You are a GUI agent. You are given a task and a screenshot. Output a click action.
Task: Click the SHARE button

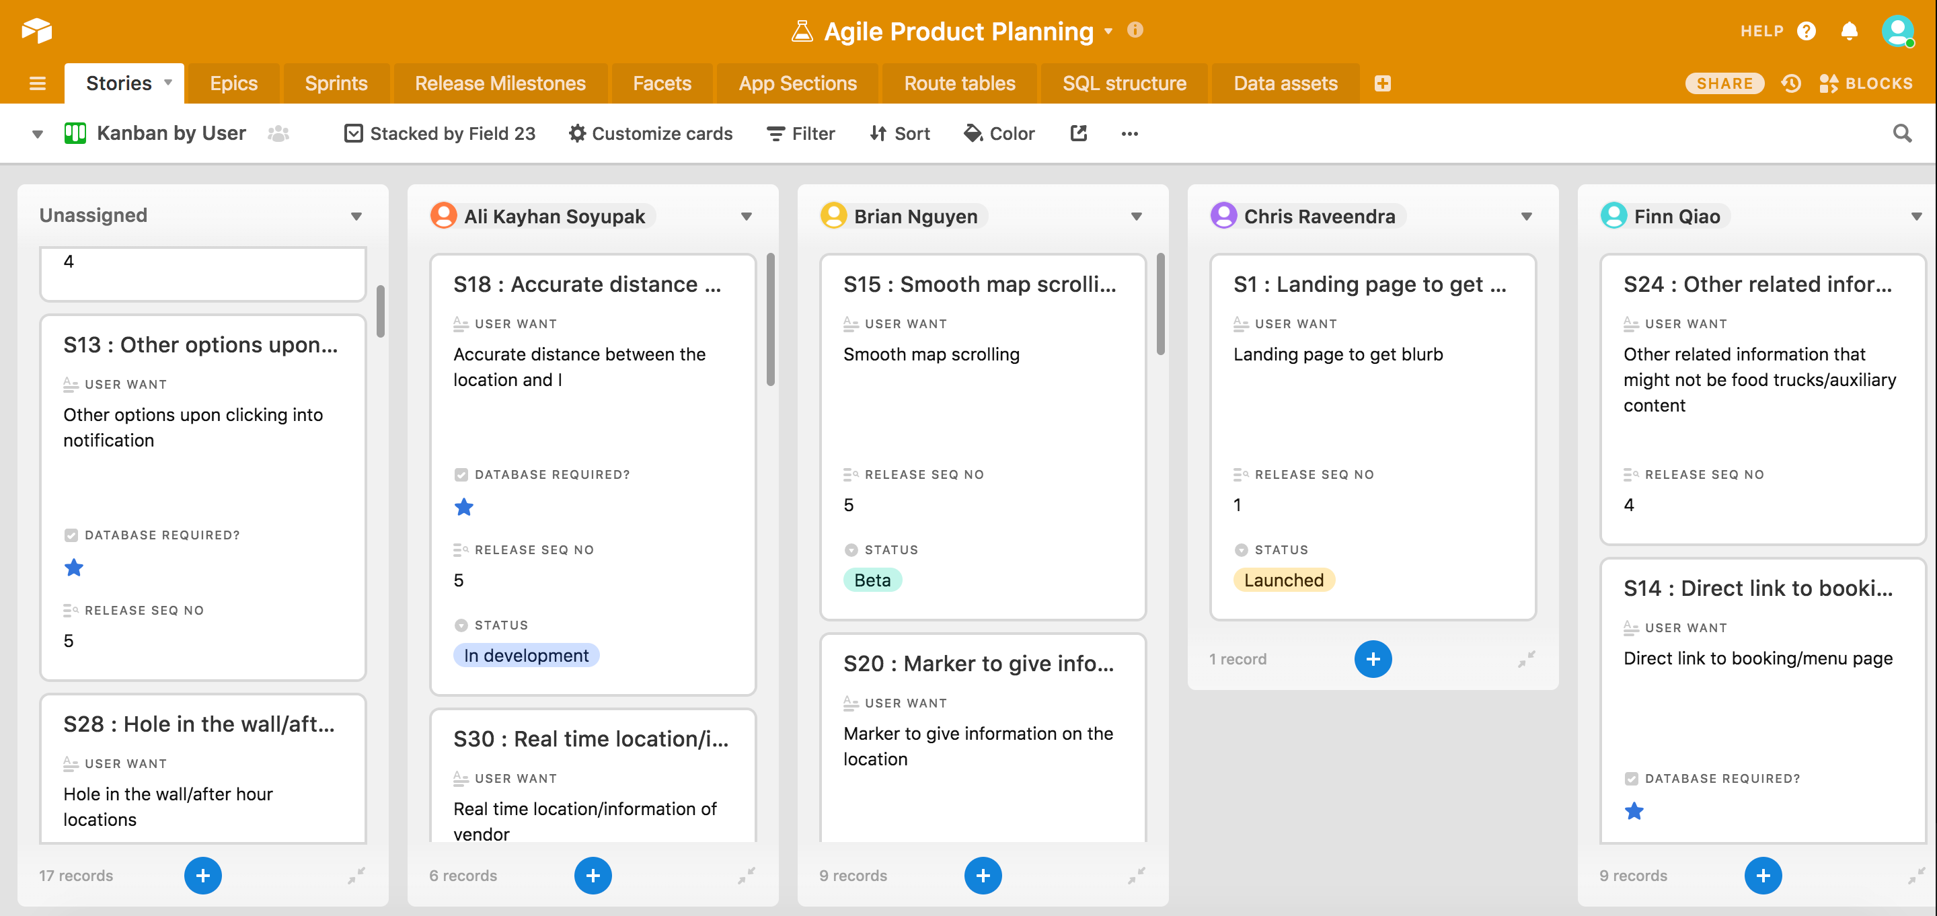(x=1724, y=83)
